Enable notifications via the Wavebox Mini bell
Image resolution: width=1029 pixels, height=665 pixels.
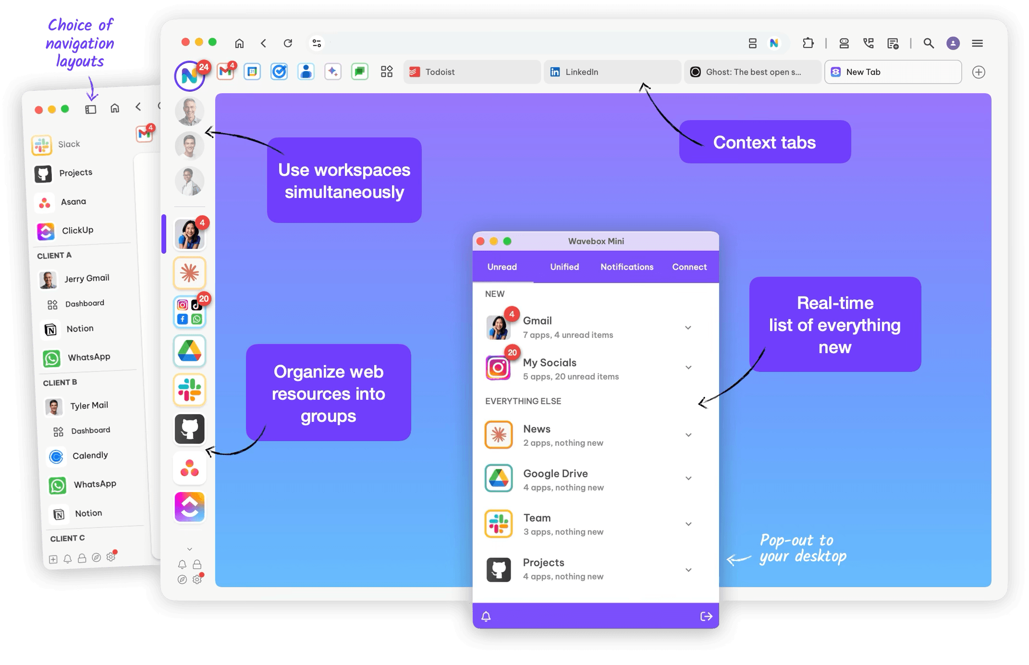click(486, 616)
